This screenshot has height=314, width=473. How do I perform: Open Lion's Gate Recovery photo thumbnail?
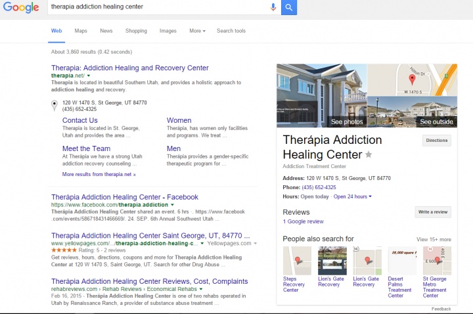(x=332, y=261)
